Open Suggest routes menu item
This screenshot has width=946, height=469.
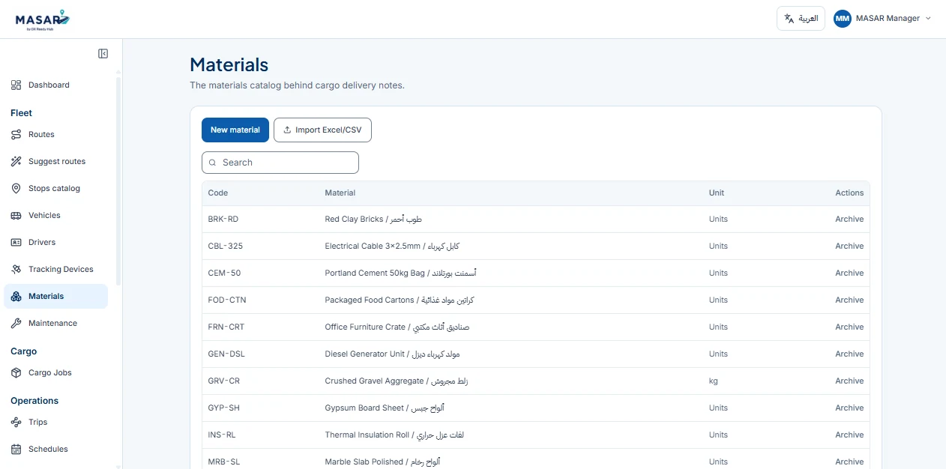[55, 162]
